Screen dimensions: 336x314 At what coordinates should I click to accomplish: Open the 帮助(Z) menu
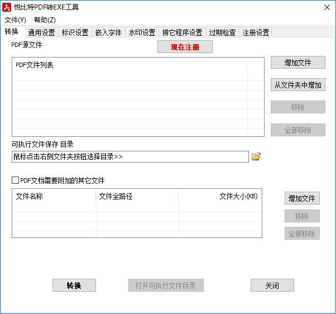(x=45, y=20)
